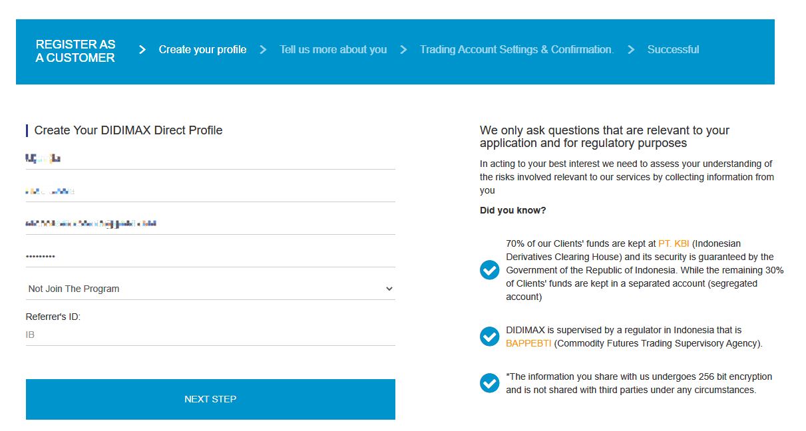Follow the BAPPEBTI link
806x431 pixels.
[x=528, y=343]
